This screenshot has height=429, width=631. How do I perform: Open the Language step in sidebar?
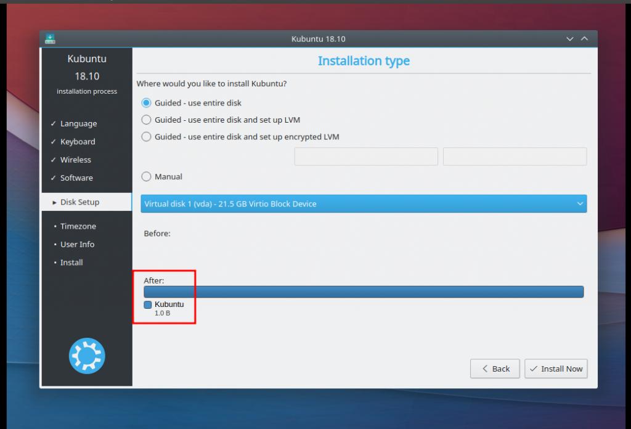(x=78, y=124)
